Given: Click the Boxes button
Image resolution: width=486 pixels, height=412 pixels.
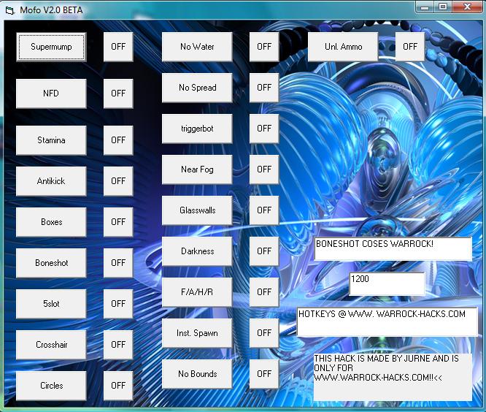Looking at the screenshot, I should tap(51, 222).
